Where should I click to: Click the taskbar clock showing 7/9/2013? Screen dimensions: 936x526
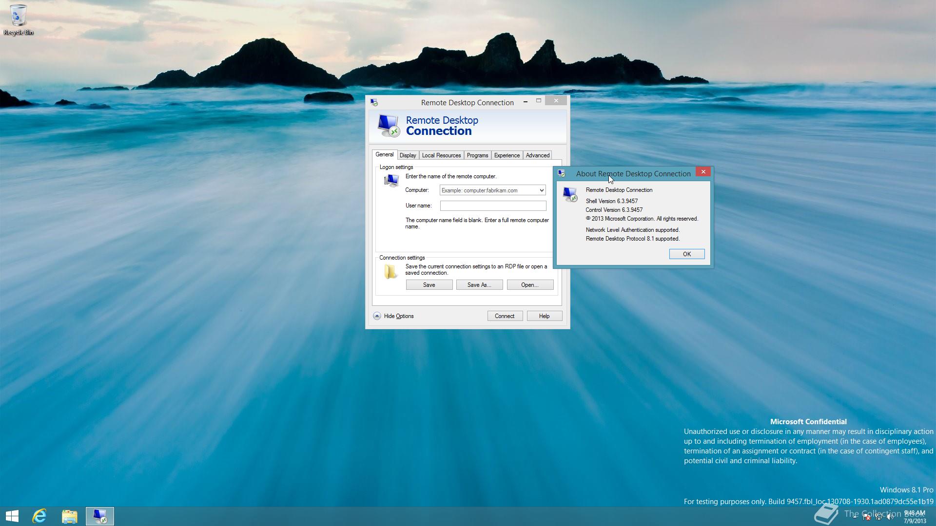point(915,517)
